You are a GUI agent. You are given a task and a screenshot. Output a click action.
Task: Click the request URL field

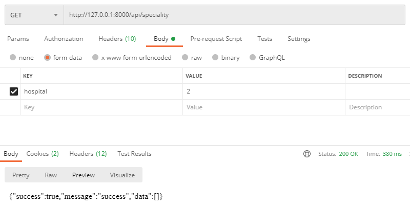(x=235, y=15)
